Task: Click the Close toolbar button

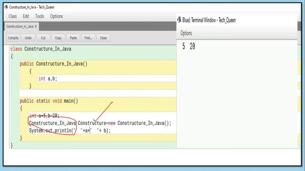Action: tap(103, 38)
